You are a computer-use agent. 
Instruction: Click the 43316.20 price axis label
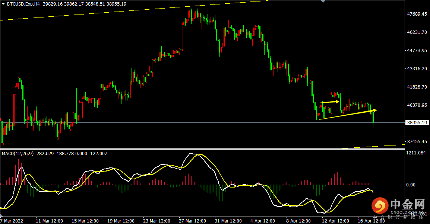[x=417, y=69]
